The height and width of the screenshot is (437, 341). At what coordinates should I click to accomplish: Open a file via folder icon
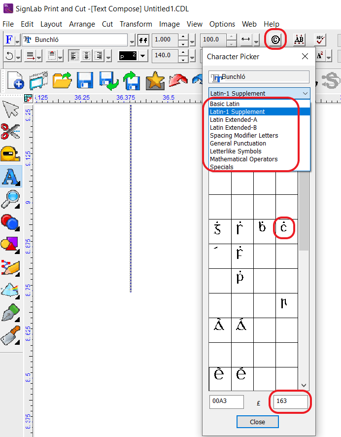tap(62, 80)
